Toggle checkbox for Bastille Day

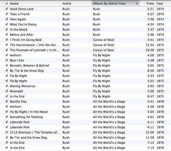tap(7, 101)
